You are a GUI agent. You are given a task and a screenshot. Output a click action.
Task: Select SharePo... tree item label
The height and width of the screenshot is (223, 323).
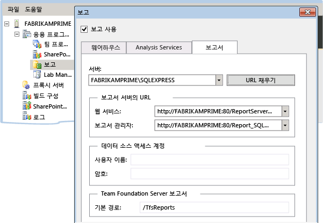click(x=57, y=54)
